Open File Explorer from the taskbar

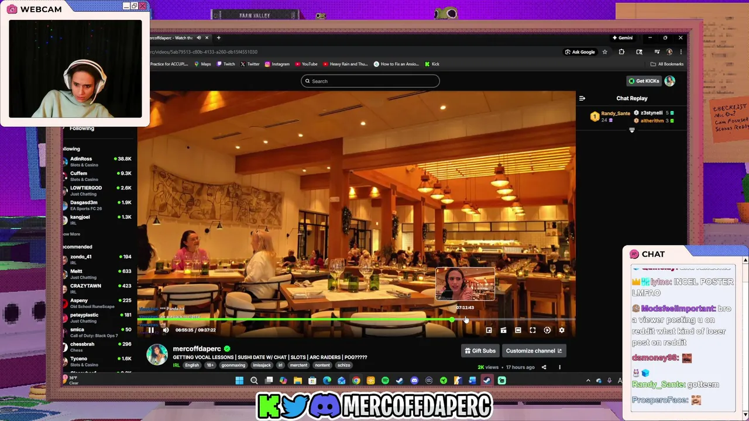298,381
